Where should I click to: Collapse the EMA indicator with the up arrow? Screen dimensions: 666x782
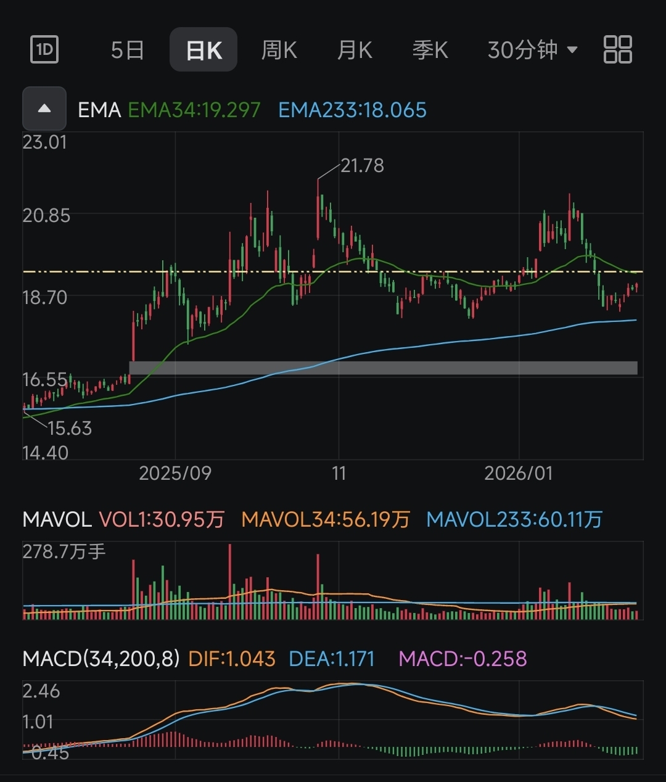(44, 109)
